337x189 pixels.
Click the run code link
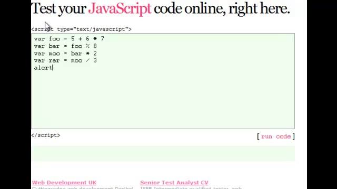(276, 136)
